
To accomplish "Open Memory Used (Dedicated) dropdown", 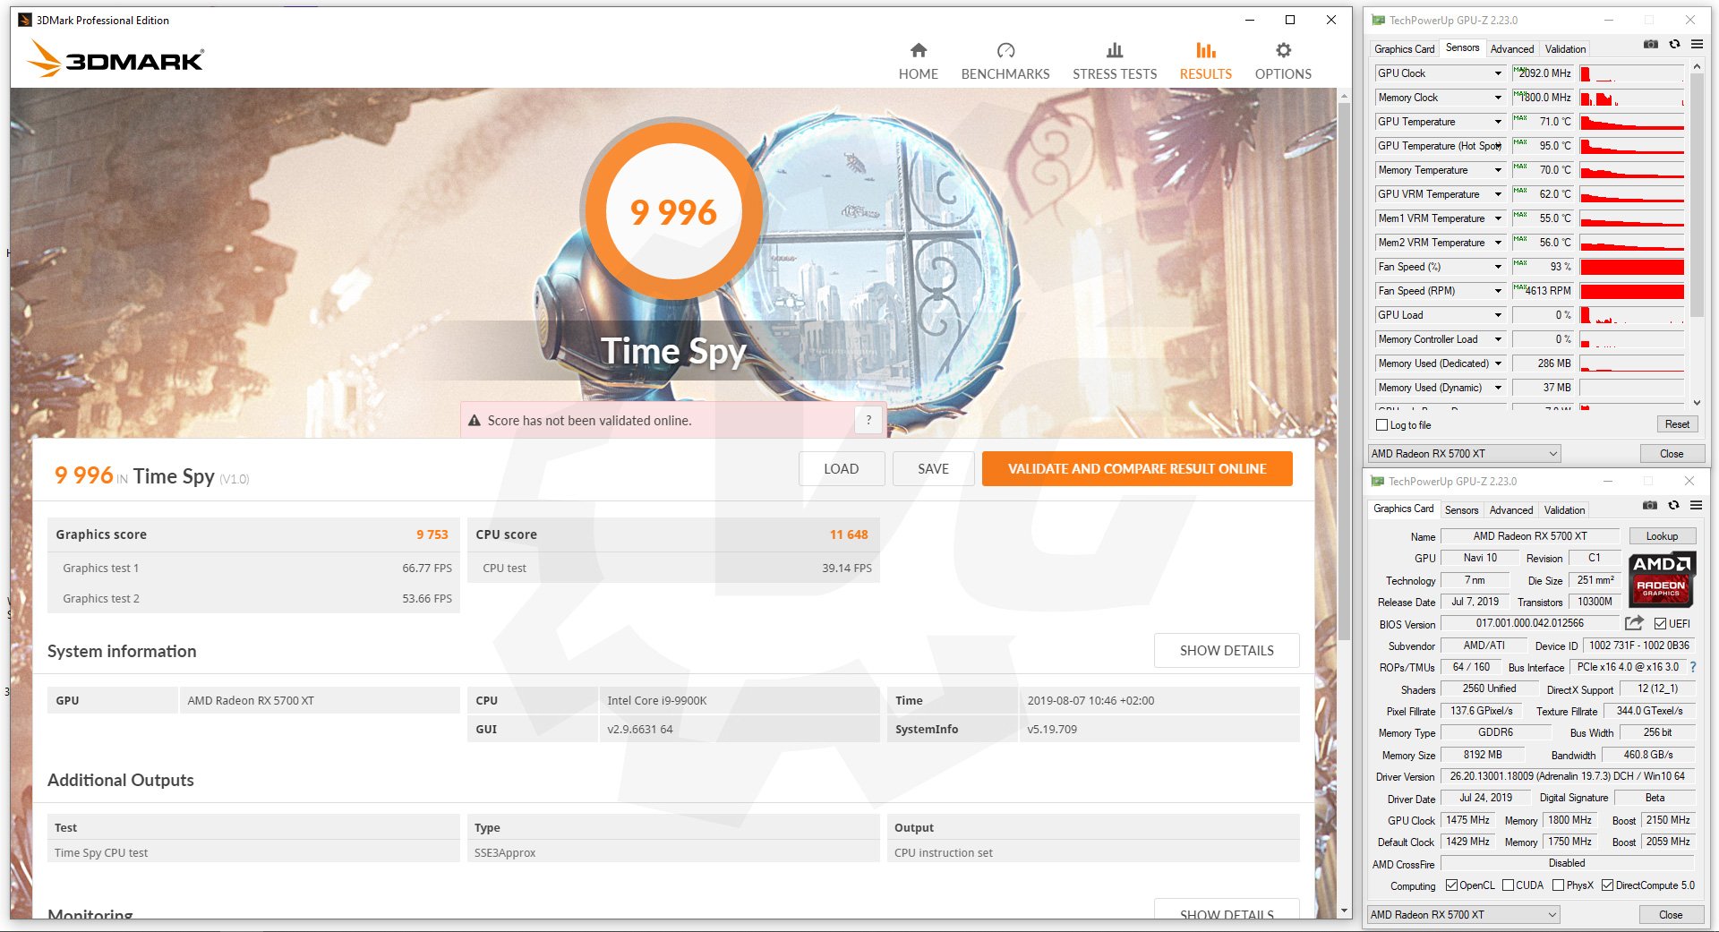I will pyautogui.click(x=1498, y=363).
